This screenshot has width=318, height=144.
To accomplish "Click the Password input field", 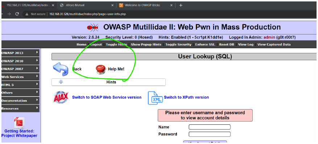I will [x=210, y=134].
